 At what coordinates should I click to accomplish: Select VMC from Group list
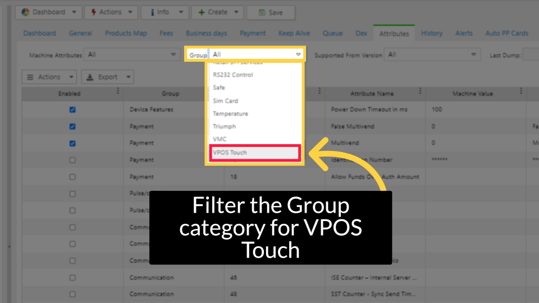click(x=255, y=139)
